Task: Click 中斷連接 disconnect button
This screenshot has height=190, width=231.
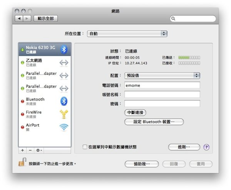Action: point(135,112)
